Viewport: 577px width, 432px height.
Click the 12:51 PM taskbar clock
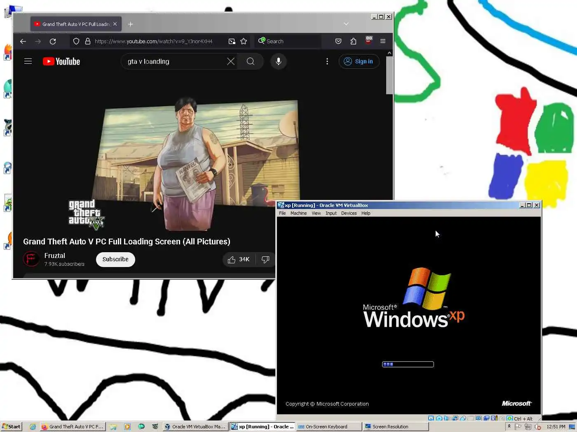(x=556, y=427)
